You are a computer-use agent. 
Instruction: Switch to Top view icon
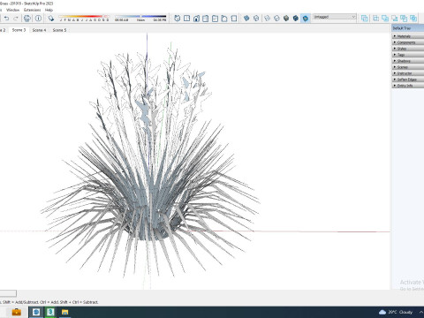tap(186, 19)
